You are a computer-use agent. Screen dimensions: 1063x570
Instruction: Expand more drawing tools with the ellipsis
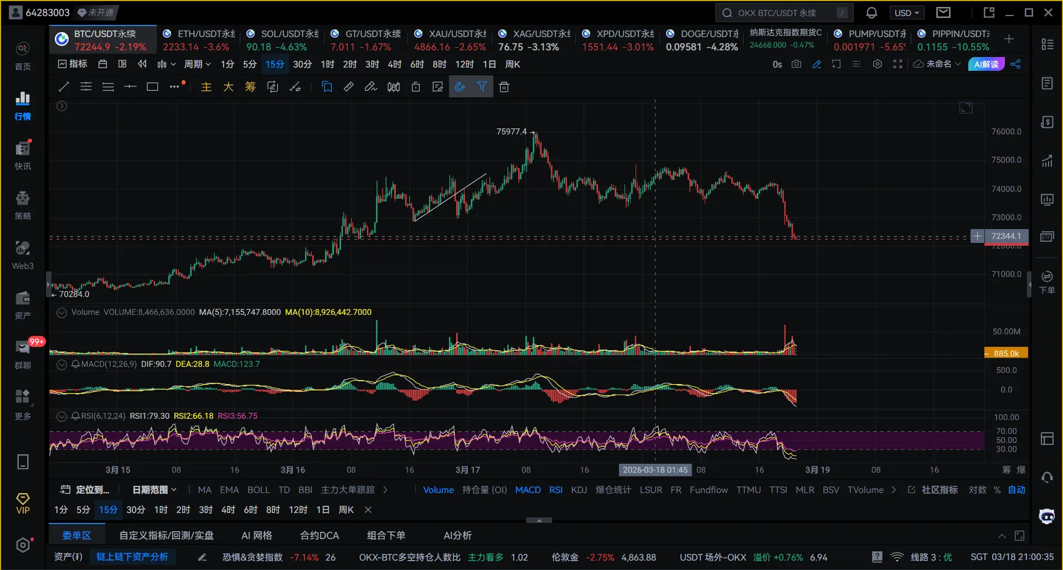pos(175,87)
